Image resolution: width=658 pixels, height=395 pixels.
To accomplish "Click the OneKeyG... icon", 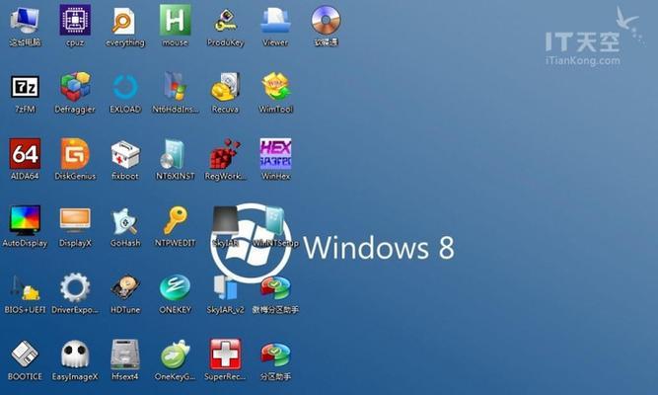I will coord(175,355).
